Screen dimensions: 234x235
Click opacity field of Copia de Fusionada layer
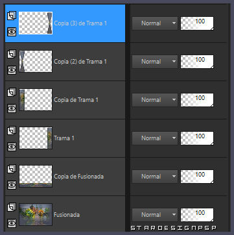tap(197, 177)
